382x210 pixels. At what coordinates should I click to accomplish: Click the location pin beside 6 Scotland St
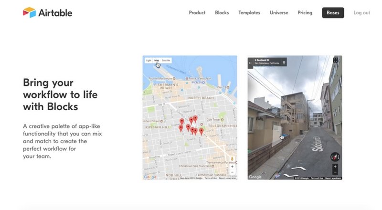click(x=284, y=63)
